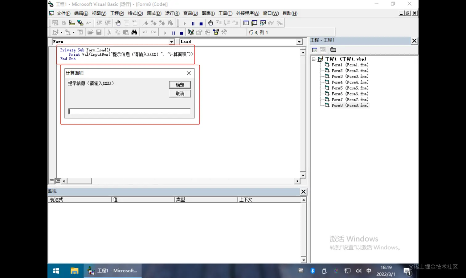Open the Watch Window toolbar icon

tap(263, 23)
